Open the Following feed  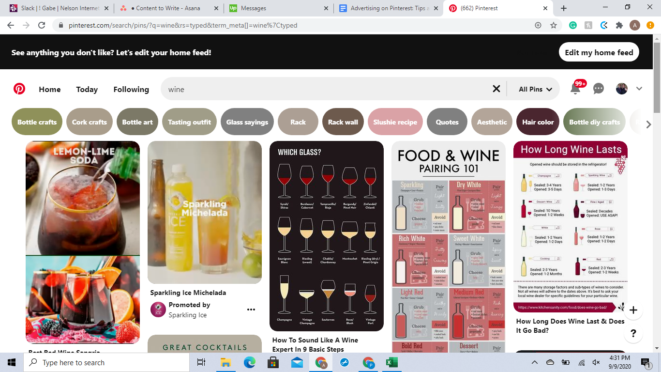click(131, 89)
